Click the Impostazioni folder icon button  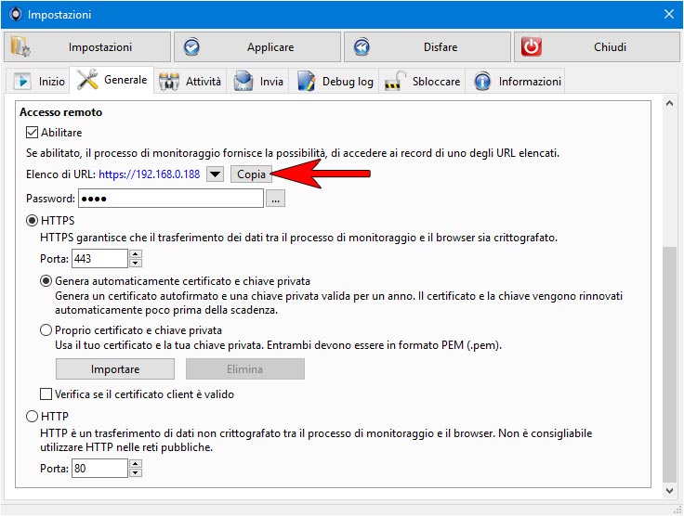[20, 47]
